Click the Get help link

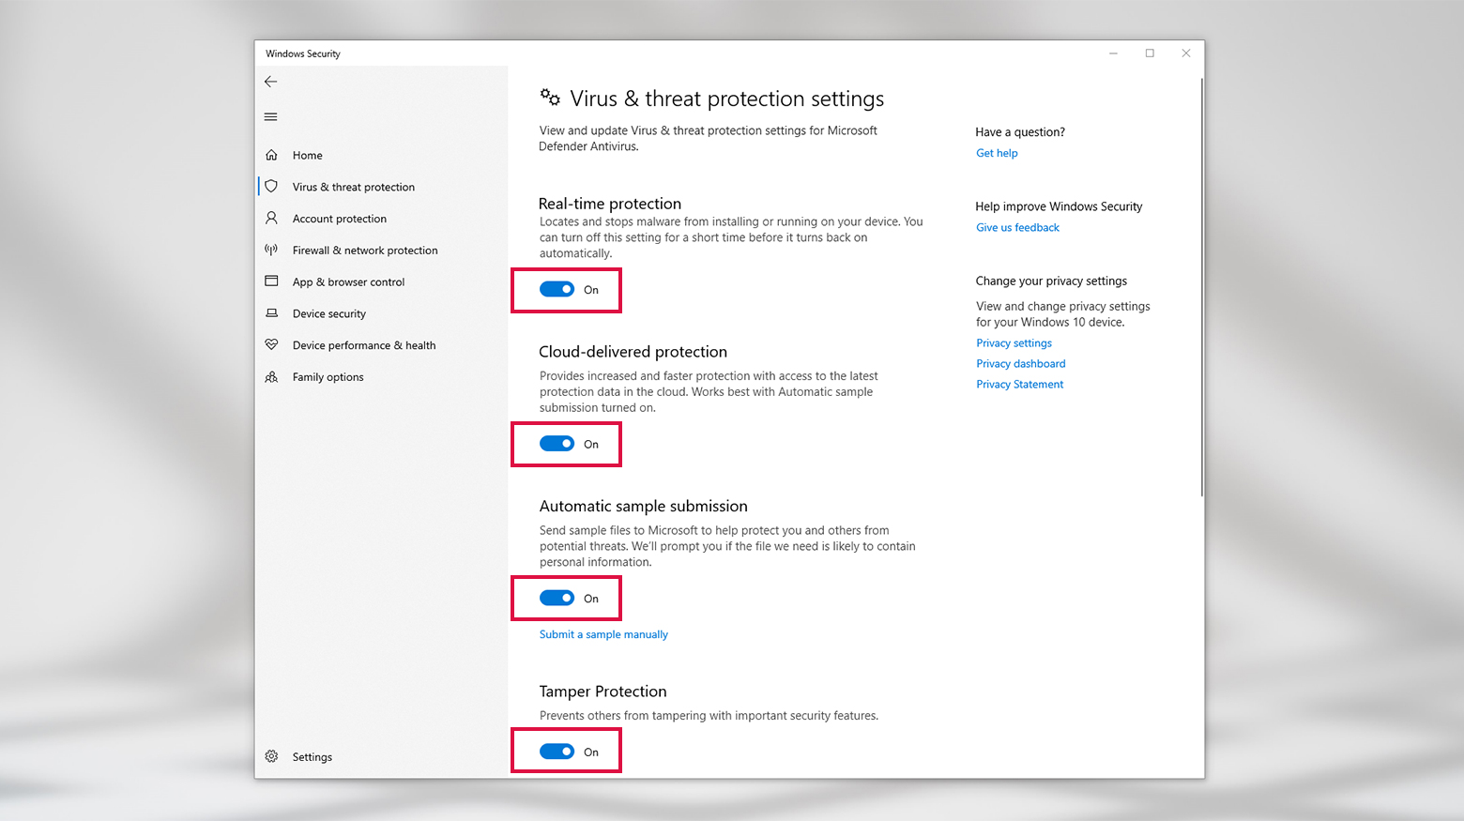coord(997,153)
